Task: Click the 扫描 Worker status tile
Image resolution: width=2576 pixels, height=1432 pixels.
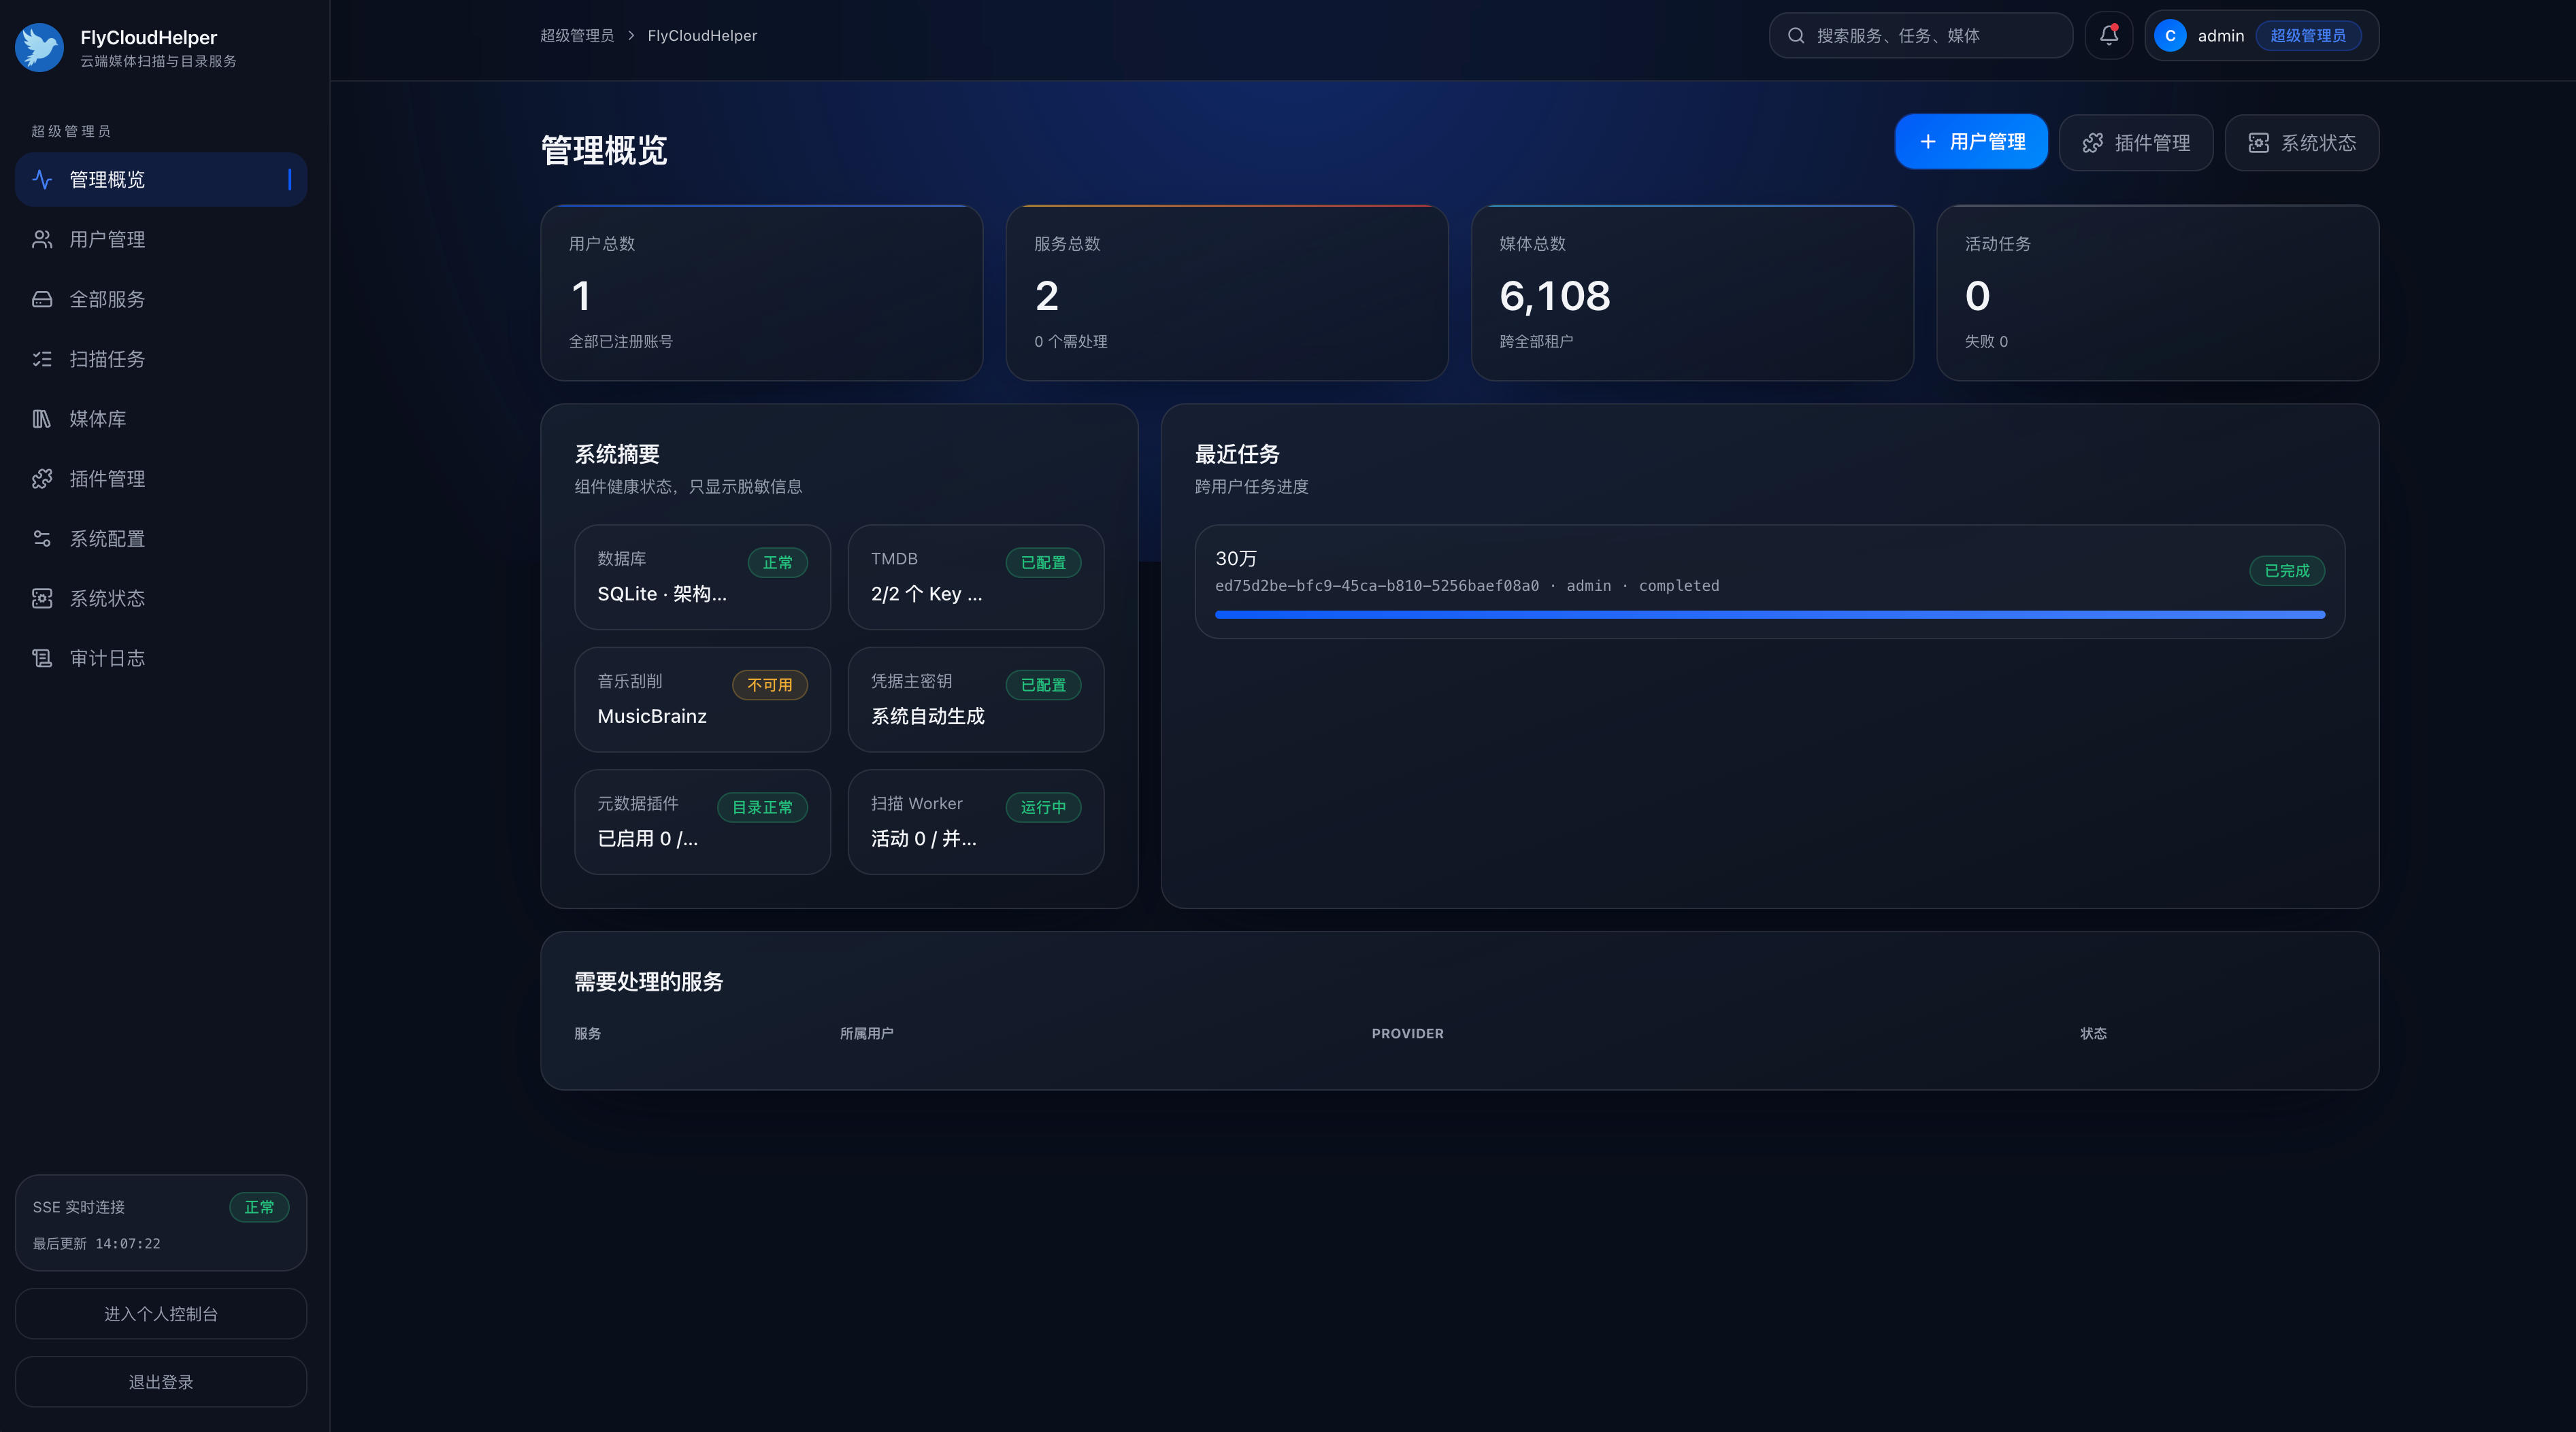Action: 976,821
